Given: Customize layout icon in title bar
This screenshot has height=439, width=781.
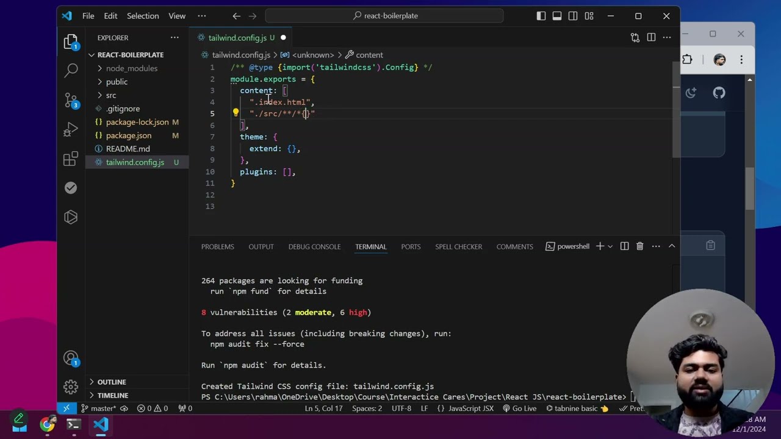Looking at the screenshot, I should [589, 16].
